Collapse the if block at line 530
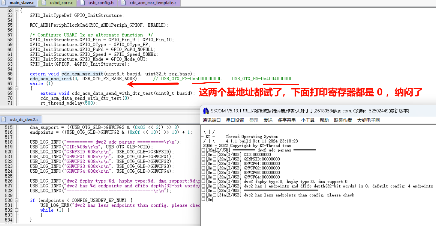 [17, 200]
